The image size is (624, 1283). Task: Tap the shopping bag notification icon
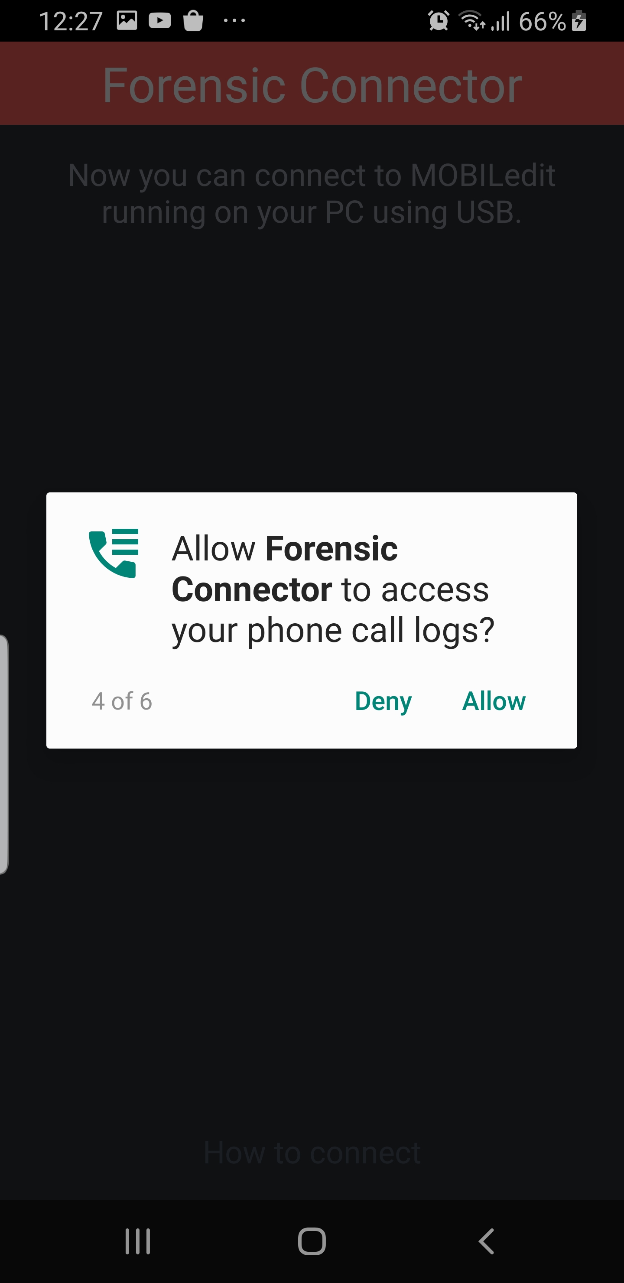[193, 21]
